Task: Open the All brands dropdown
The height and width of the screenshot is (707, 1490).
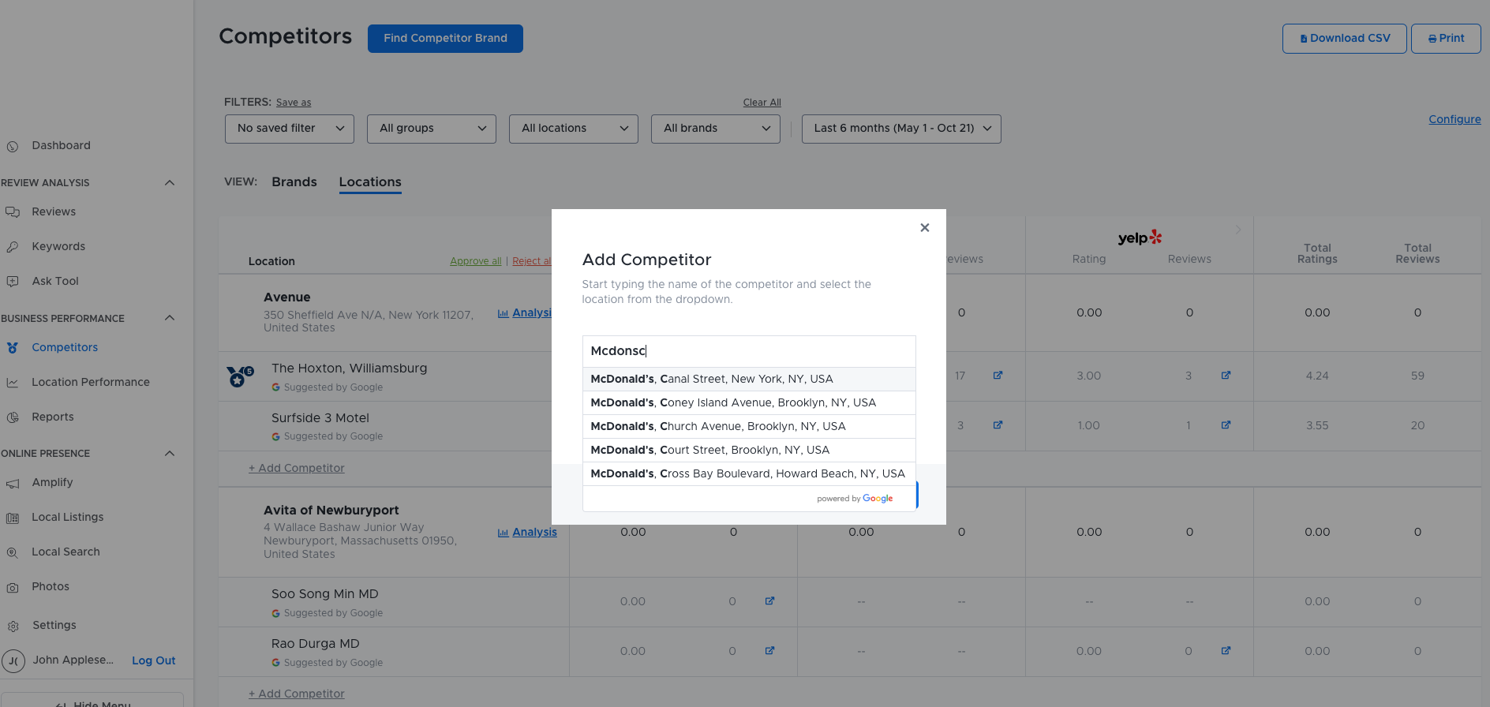Action: pos(716,129)
